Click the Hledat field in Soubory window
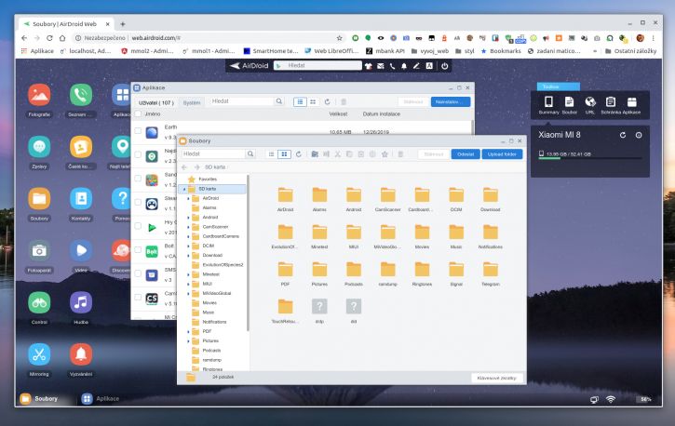Screen dimensions: 675x426 [213, 153]
